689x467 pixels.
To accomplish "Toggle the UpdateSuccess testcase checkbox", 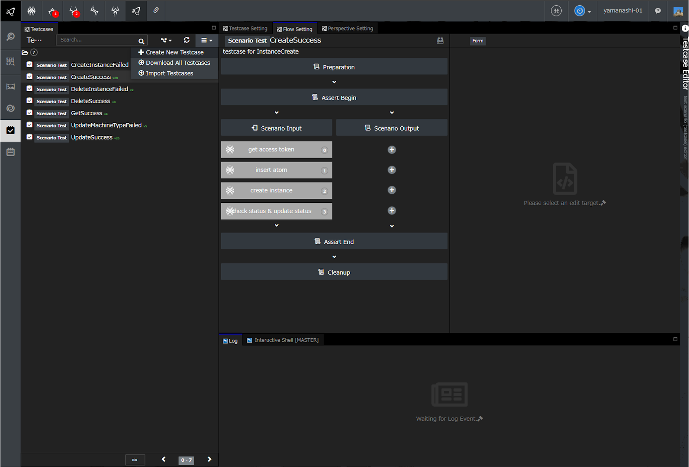I will point(29,137).
